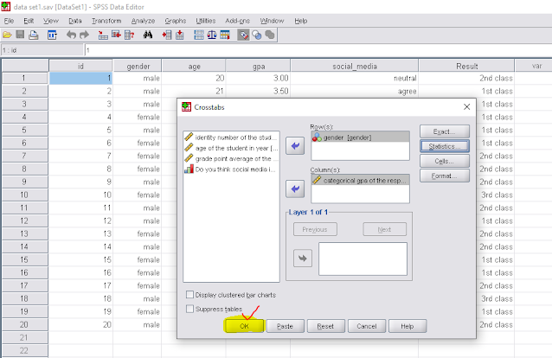
Task: Open the Add-ons menu
Action: click(x=238, y=21)
